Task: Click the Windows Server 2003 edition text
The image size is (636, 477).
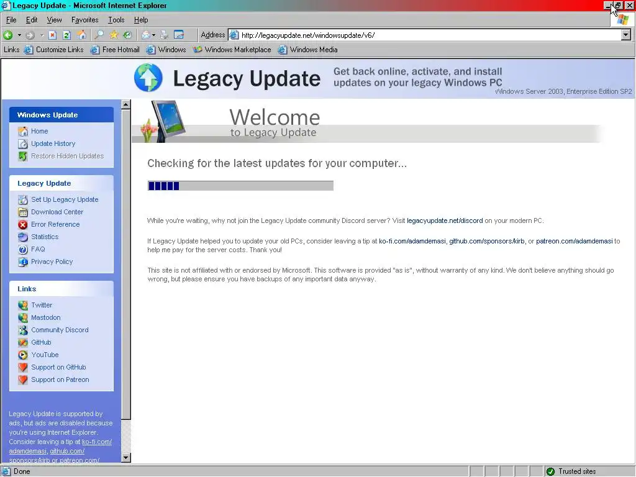Action: tap(564, 91)
